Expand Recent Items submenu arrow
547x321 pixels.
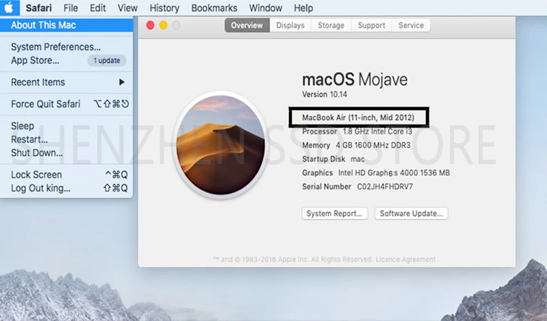(x=121, y=83)
